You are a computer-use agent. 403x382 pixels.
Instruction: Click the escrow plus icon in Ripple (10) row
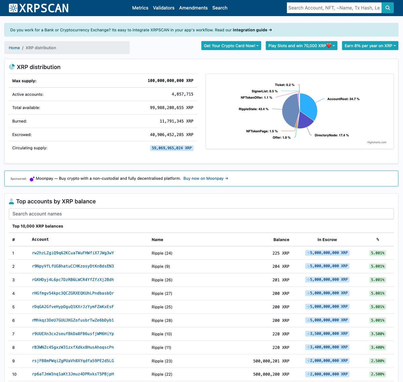pos(308,333)
